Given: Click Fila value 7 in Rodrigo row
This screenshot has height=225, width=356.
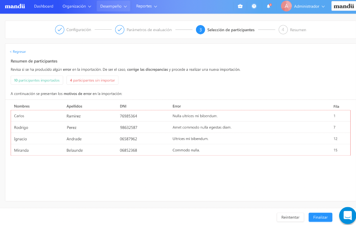Looking at the screenshot, I should click(x=335, y=127).
